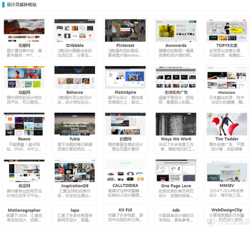Screen dimensions: 252x228
Task: Click the Ways We Work title
Action: tap(176, 139)
